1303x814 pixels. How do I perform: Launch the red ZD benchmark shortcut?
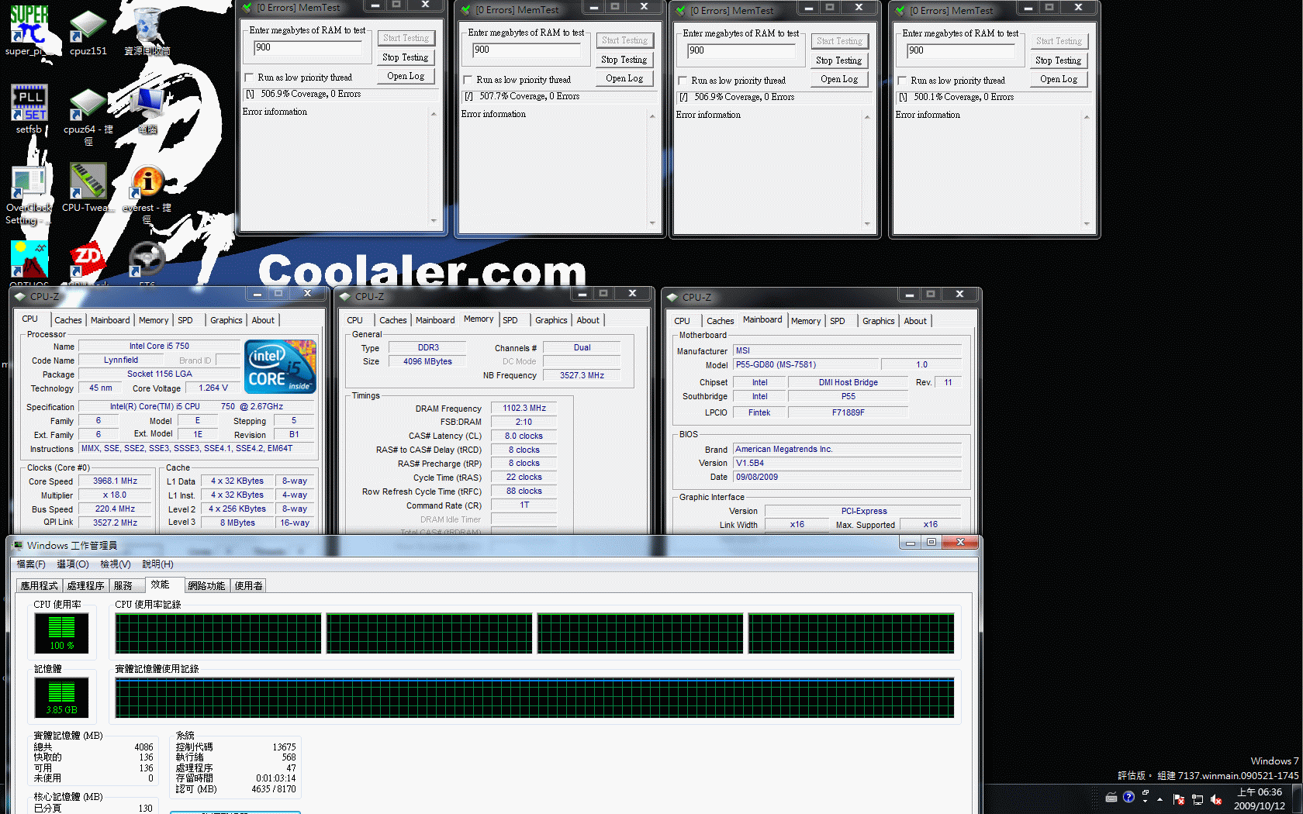(x=88, y=262)
